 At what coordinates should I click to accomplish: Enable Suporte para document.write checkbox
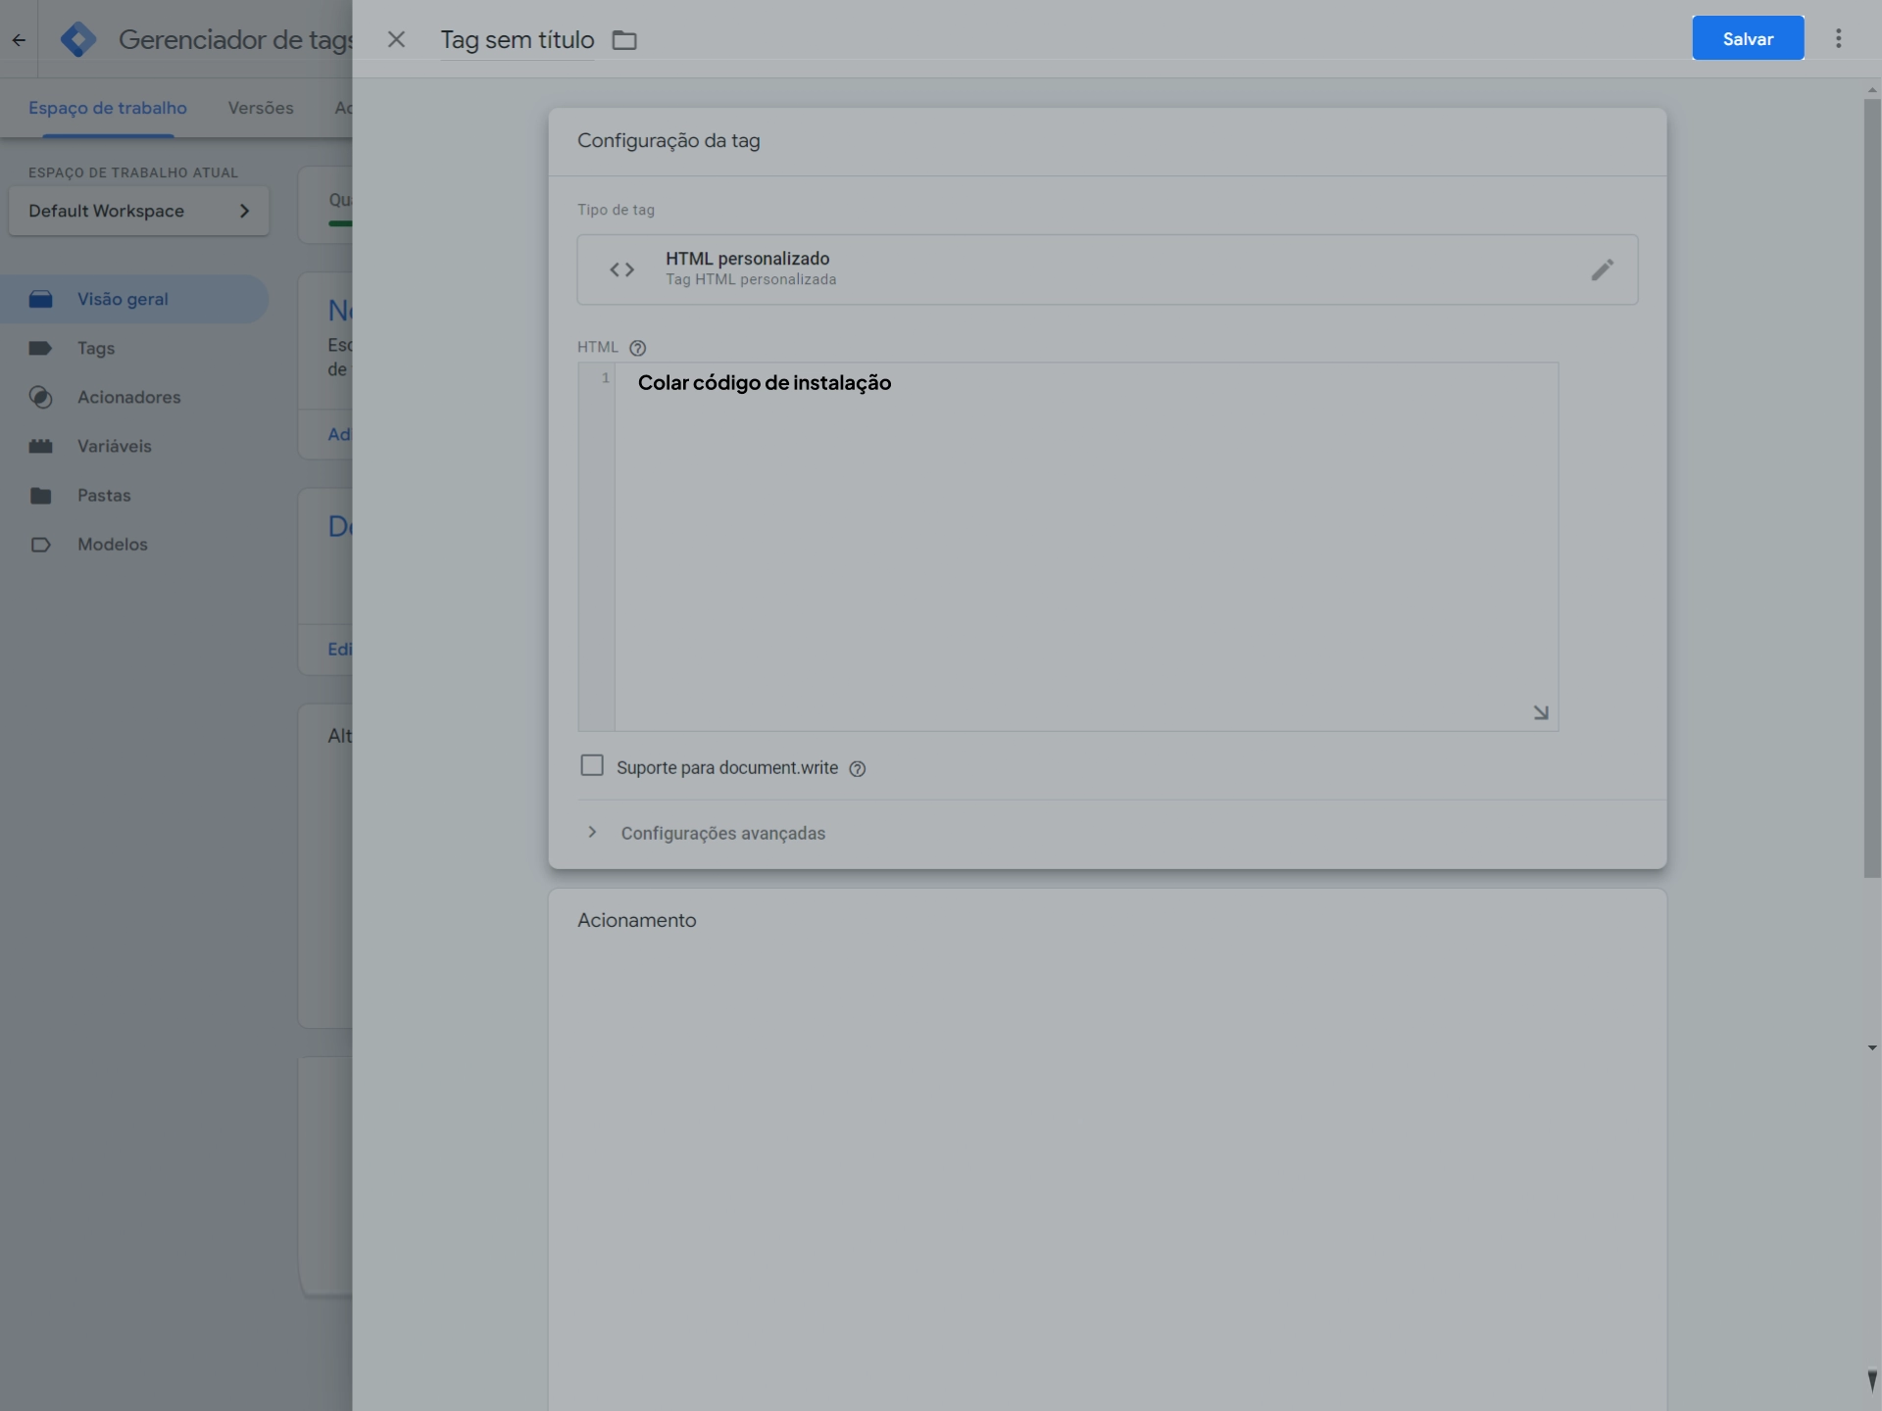[x=592, y=765]
